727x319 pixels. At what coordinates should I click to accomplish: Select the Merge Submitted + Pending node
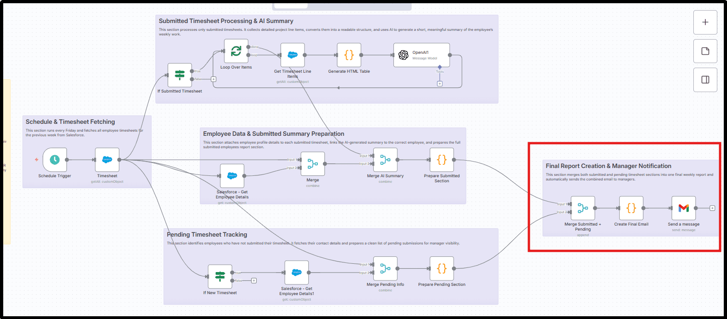pos(583,208)
